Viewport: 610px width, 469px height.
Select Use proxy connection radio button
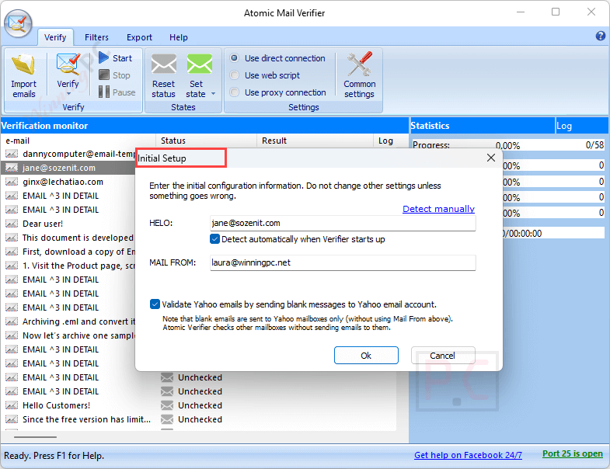click(234, 92)
